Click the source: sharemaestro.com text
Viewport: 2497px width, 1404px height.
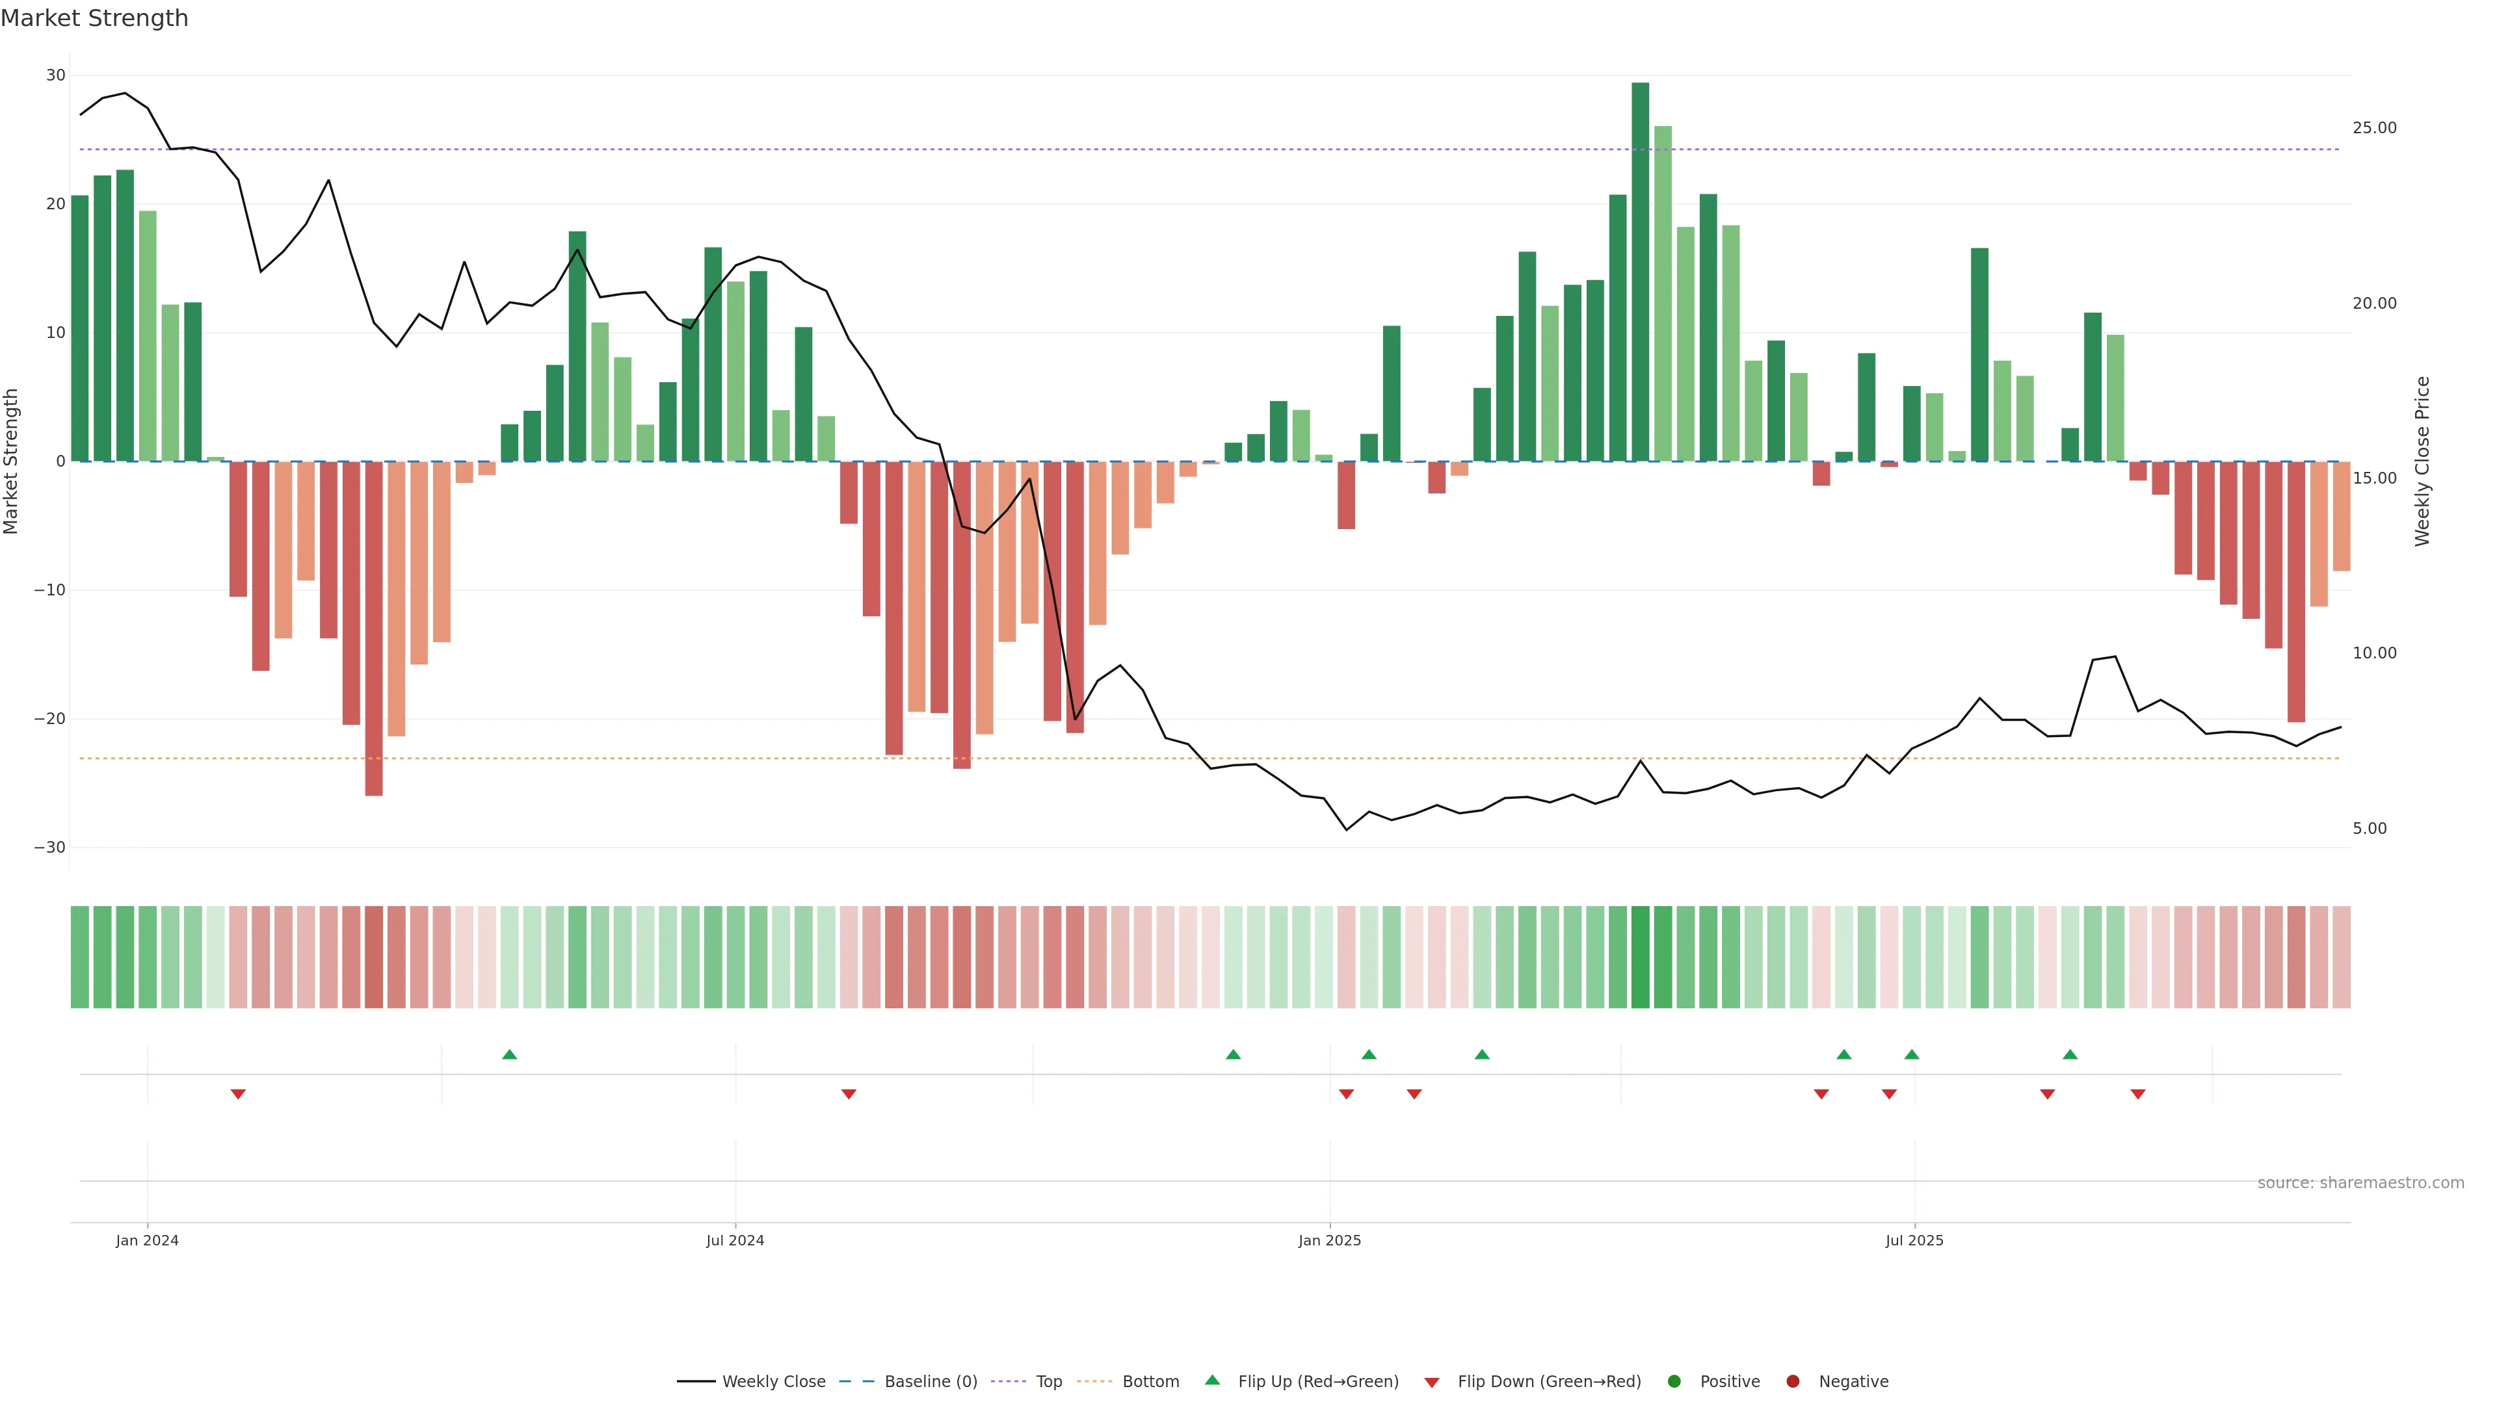coord(2360,1183)
